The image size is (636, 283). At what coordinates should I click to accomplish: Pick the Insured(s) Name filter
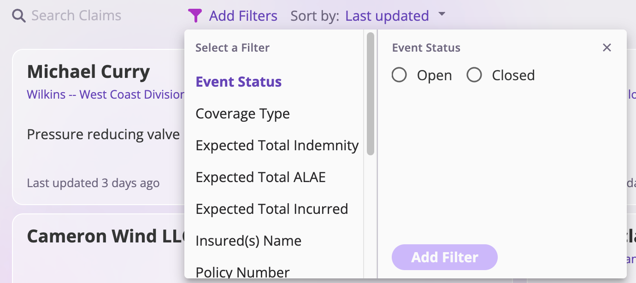click(248, 241)
